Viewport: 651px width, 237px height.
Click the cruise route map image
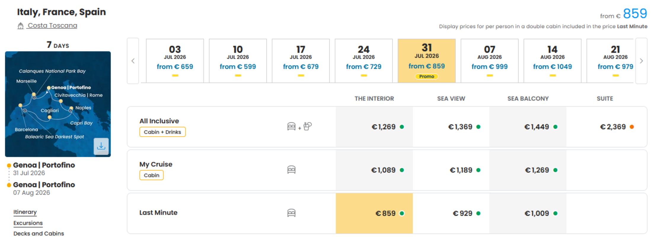tap(58, 104)
